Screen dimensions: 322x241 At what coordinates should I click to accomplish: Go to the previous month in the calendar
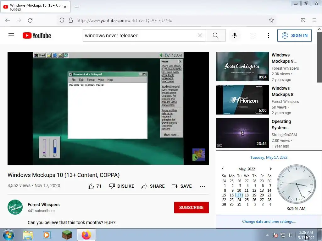[x=223, y=169]
